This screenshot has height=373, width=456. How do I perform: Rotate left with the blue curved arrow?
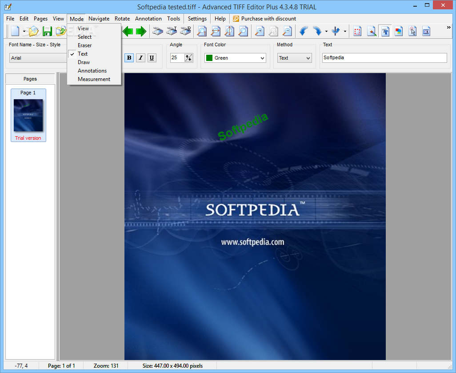pyautogui.click(x=304, y=31)
